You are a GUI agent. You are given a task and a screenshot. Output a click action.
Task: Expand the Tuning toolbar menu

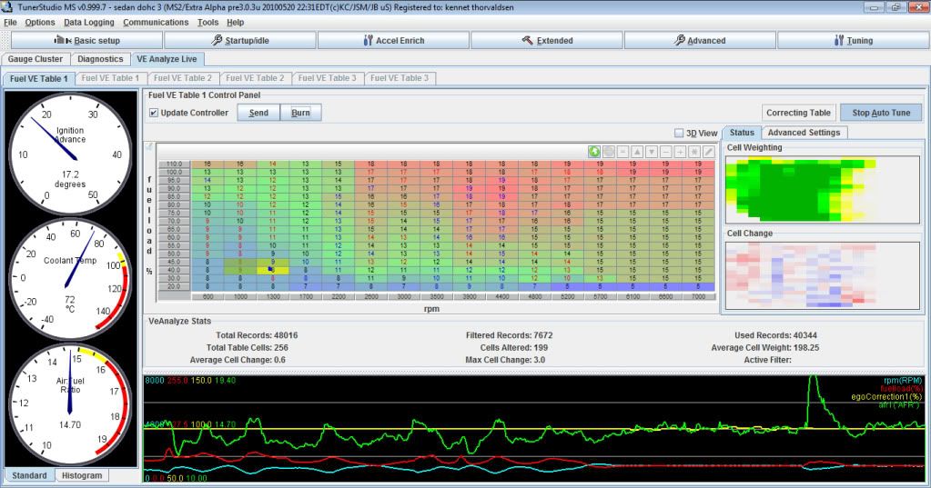coord(852,41)
